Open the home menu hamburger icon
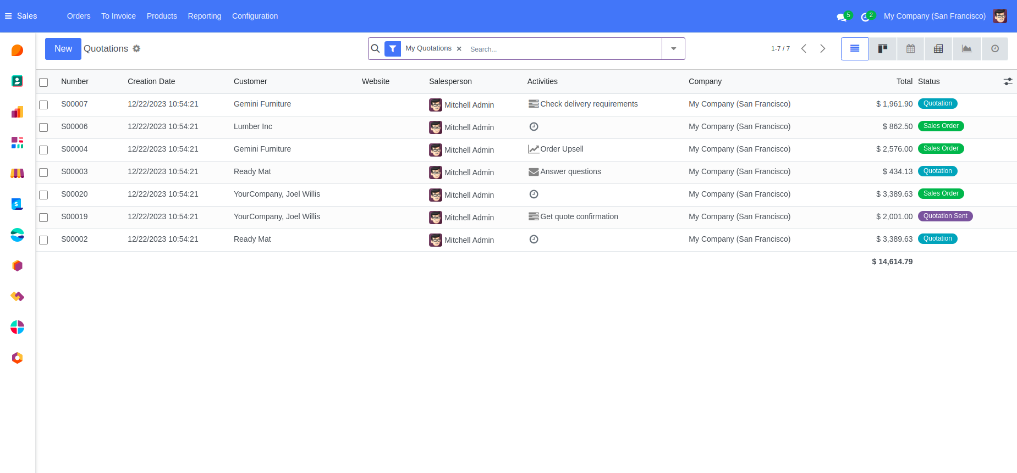Image resolution: width=1017 pixels, height=473 pixels. coord(8,16)
